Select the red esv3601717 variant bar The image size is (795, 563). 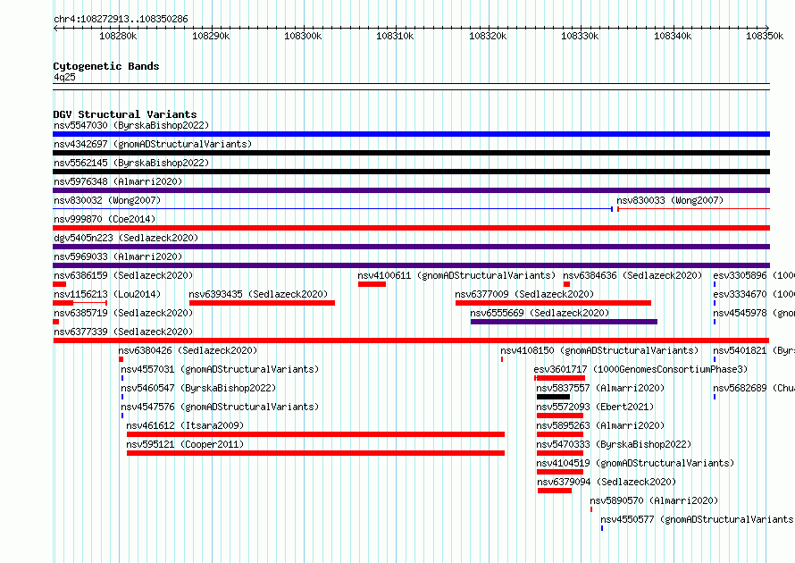point(560,378)
